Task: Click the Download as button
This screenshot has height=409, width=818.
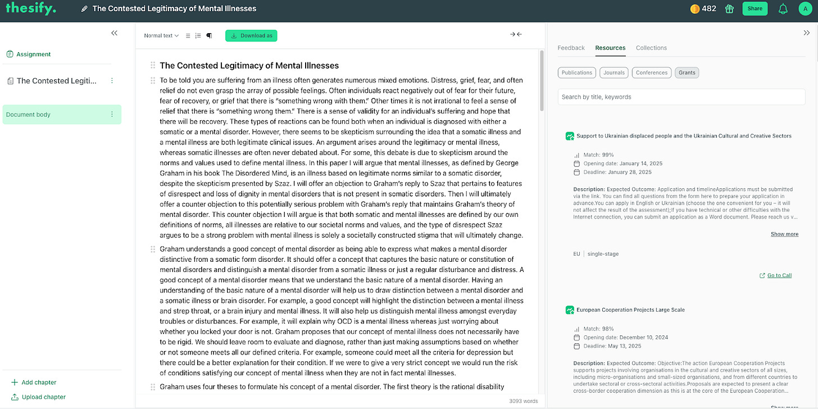Action: point(251,35)
